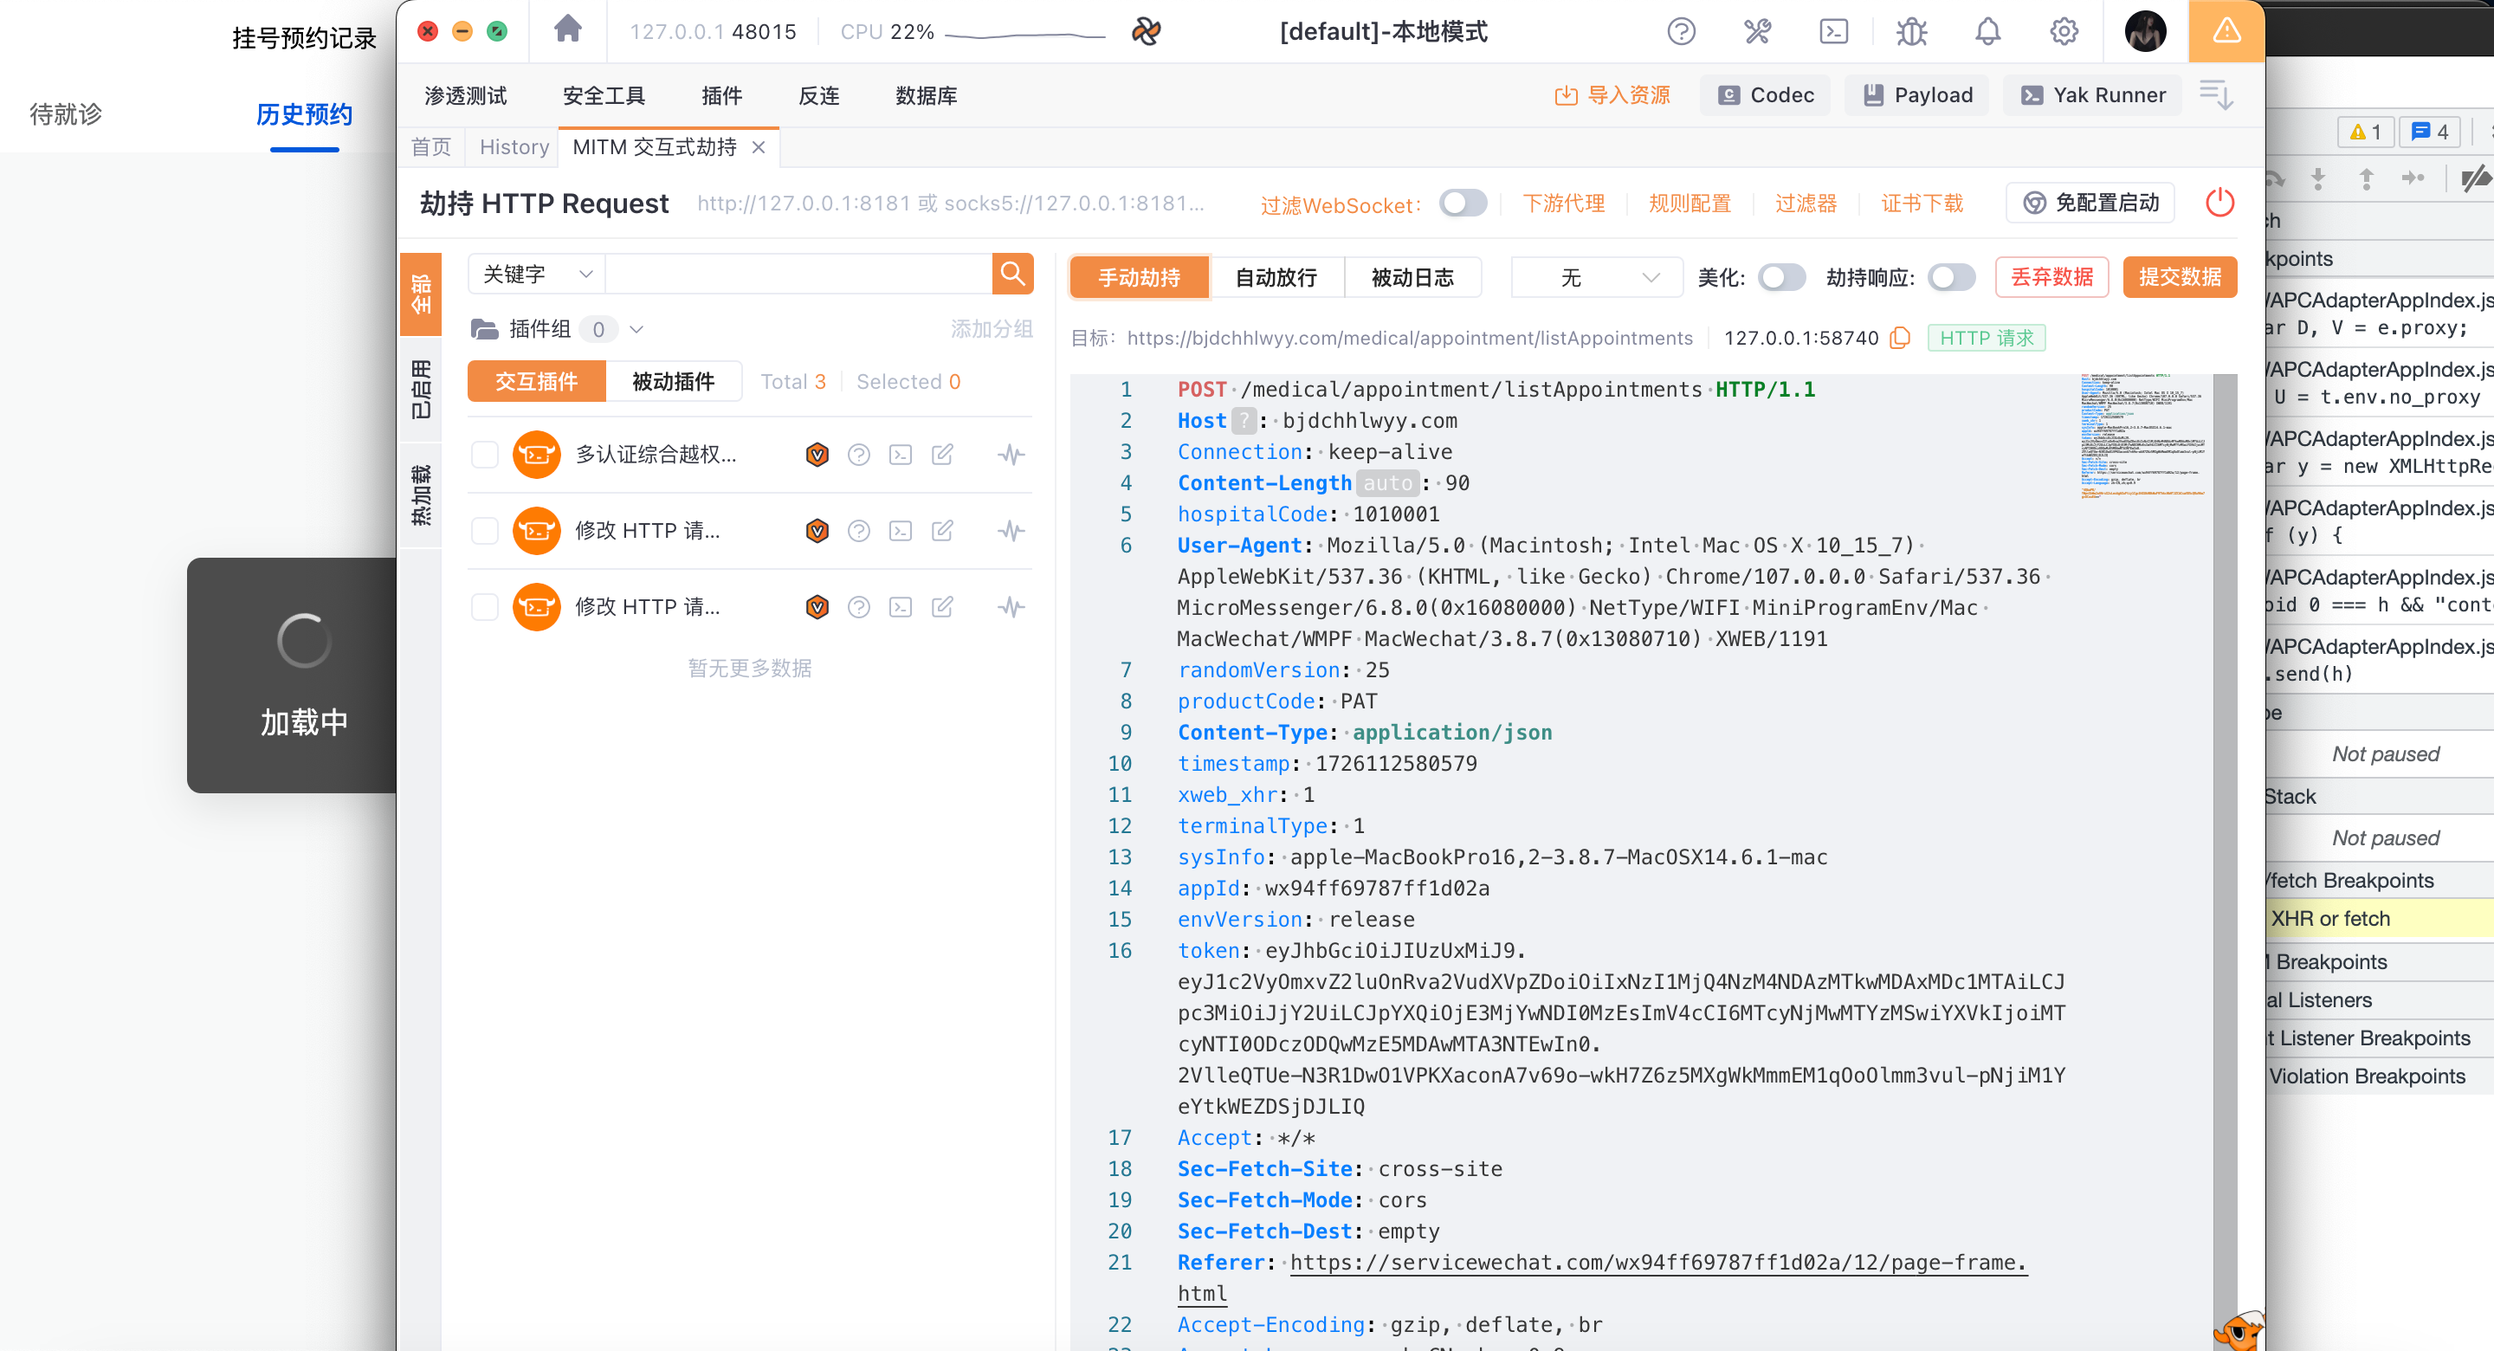Click terminal icon on 多认证综合越权 plugin row
Image resolution: width=2494 pixels, height=1351 pixels.
(x=901, y=454)
